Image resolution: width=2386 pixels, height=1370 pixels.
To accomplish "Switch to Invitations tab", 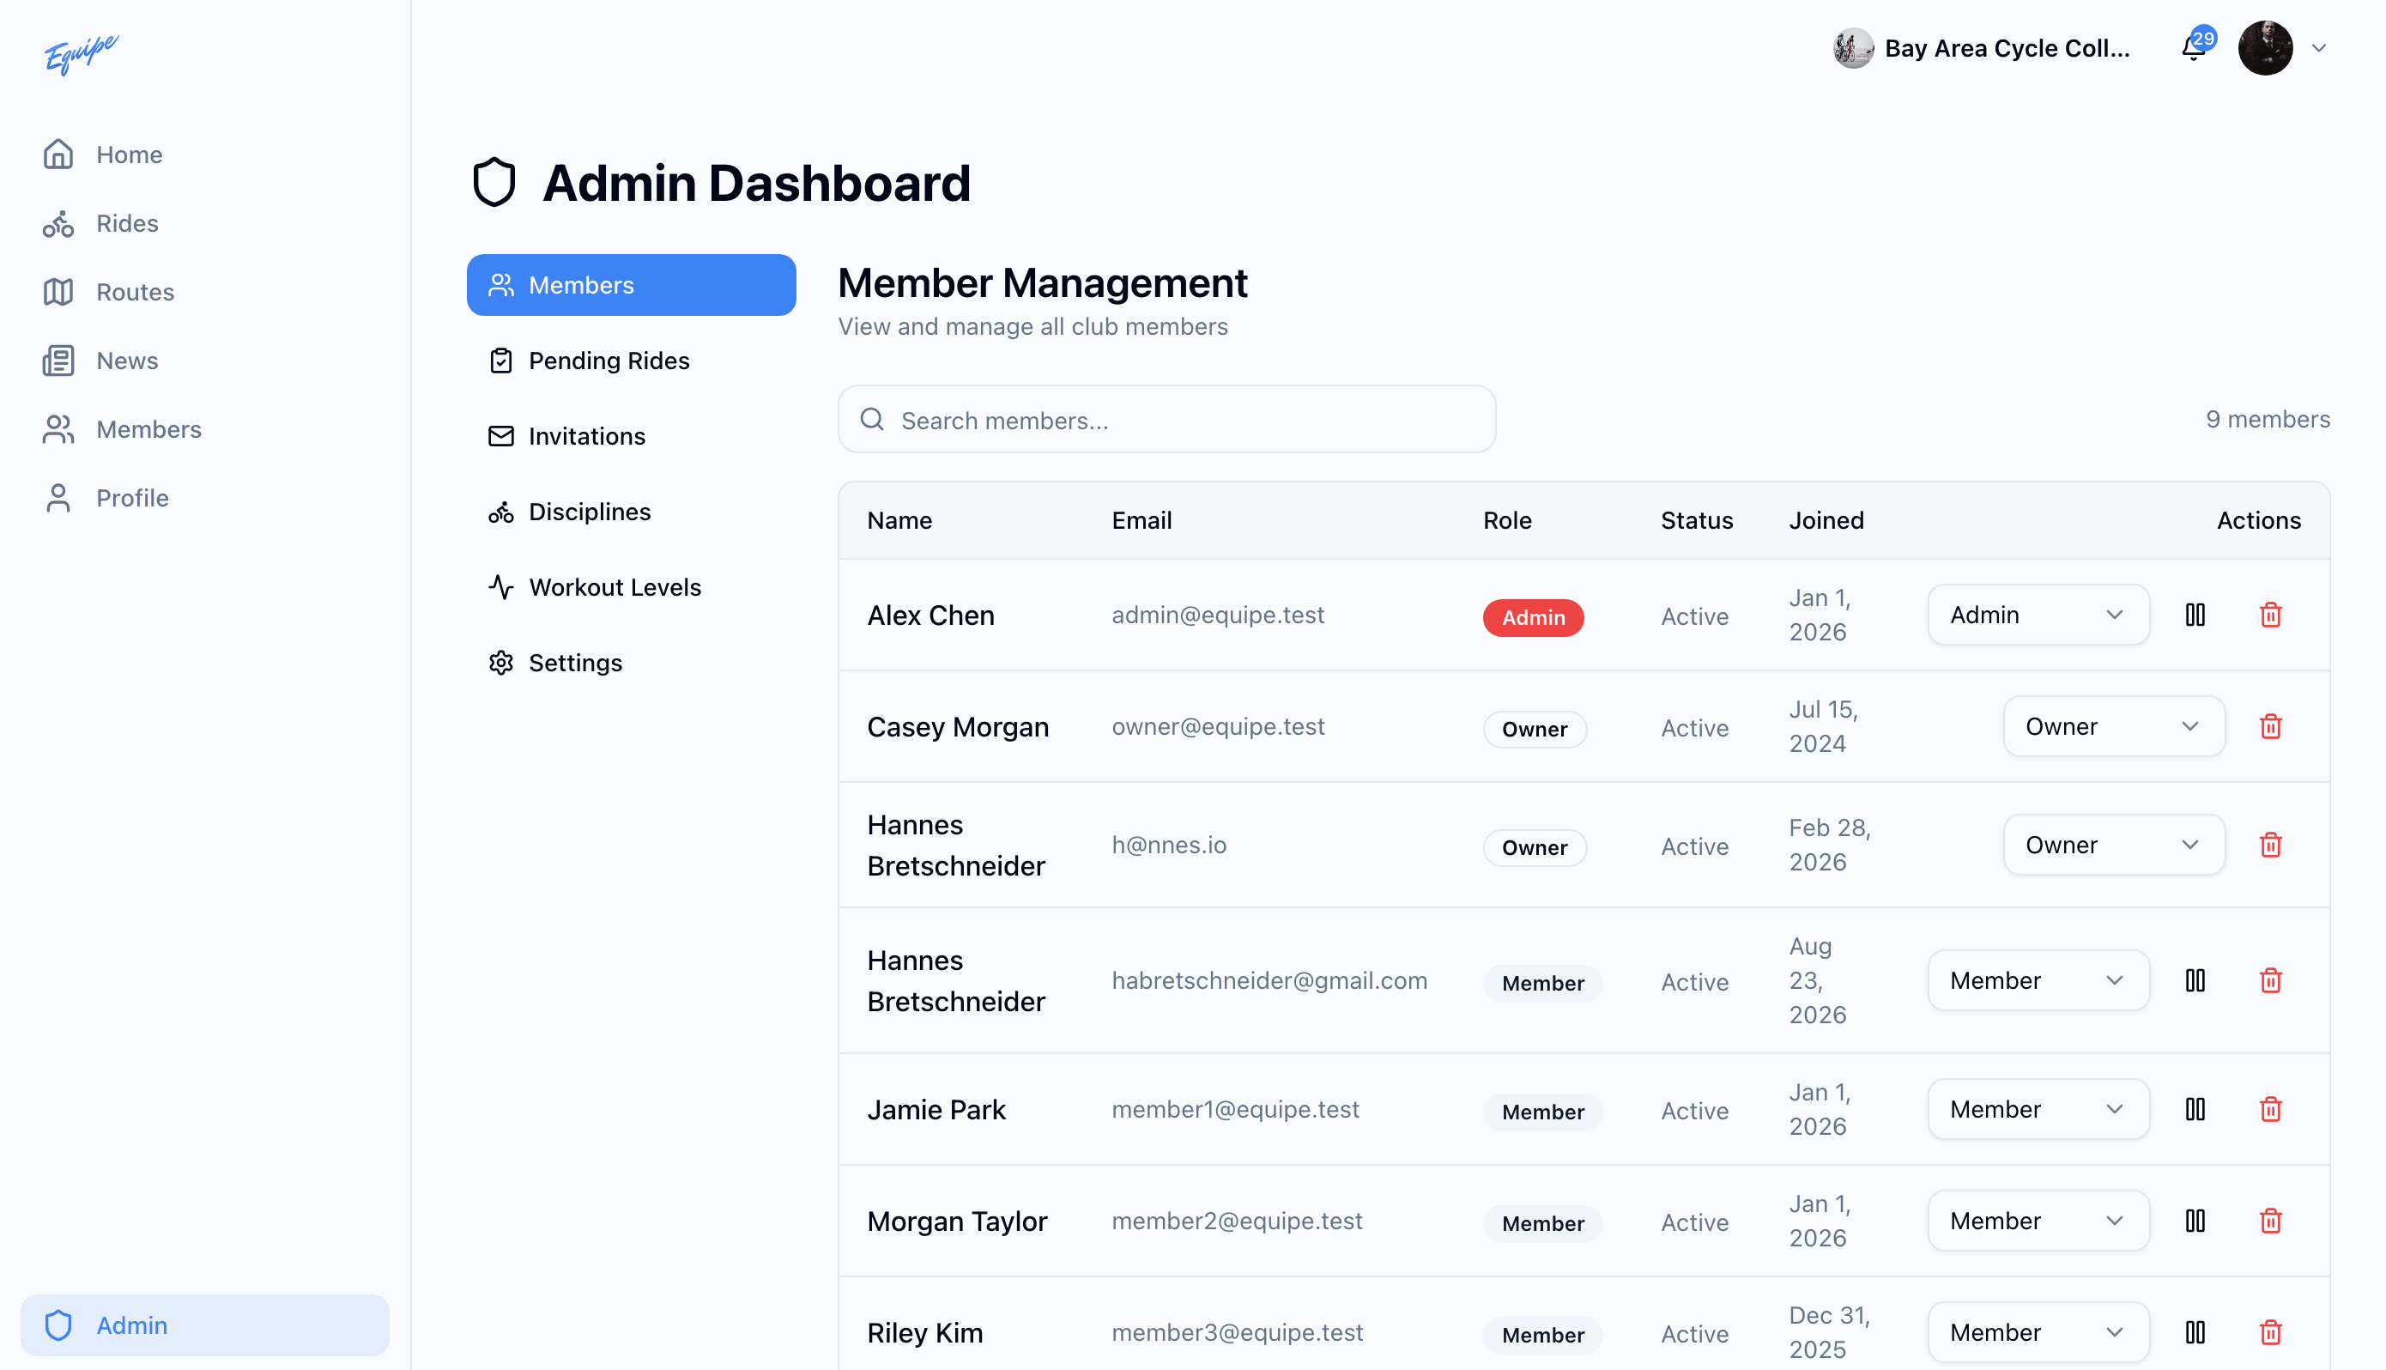I will (631, 436).
